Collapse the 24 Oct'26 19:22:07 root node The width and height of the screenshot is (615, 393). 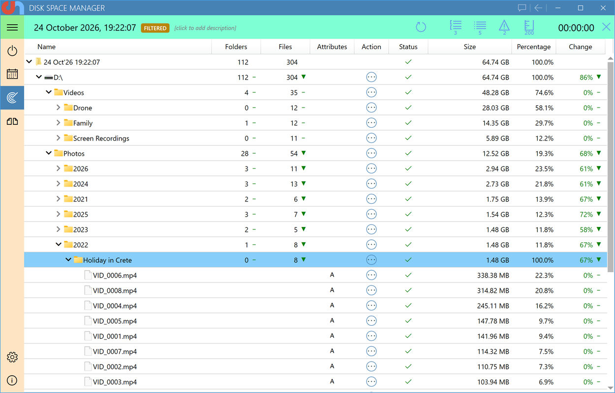point(29,62)
